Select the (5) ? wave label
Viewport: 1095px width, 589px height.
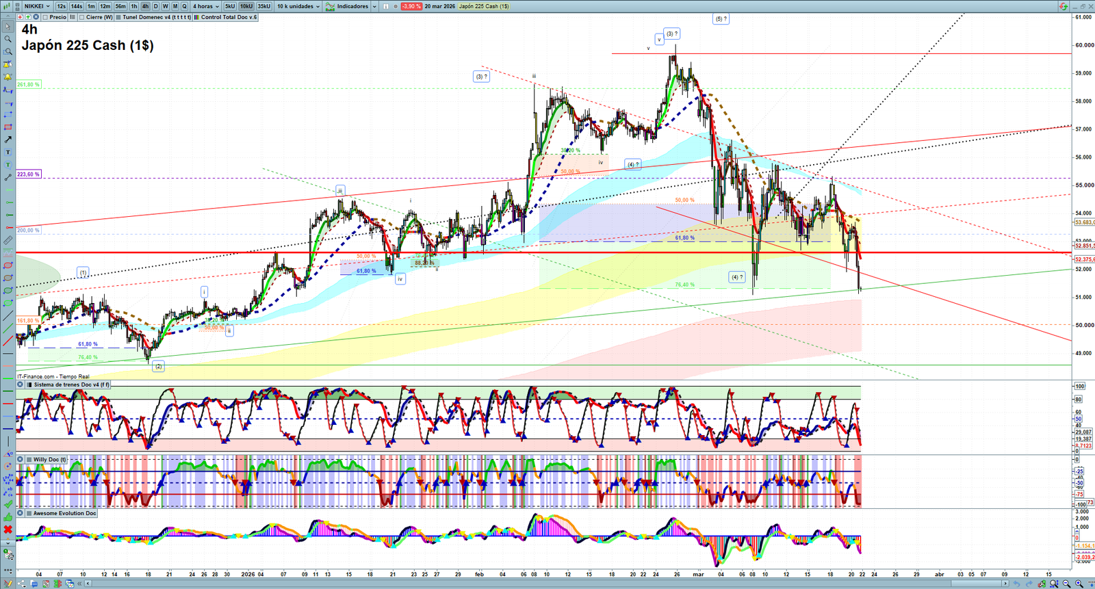tap(721, 19)
